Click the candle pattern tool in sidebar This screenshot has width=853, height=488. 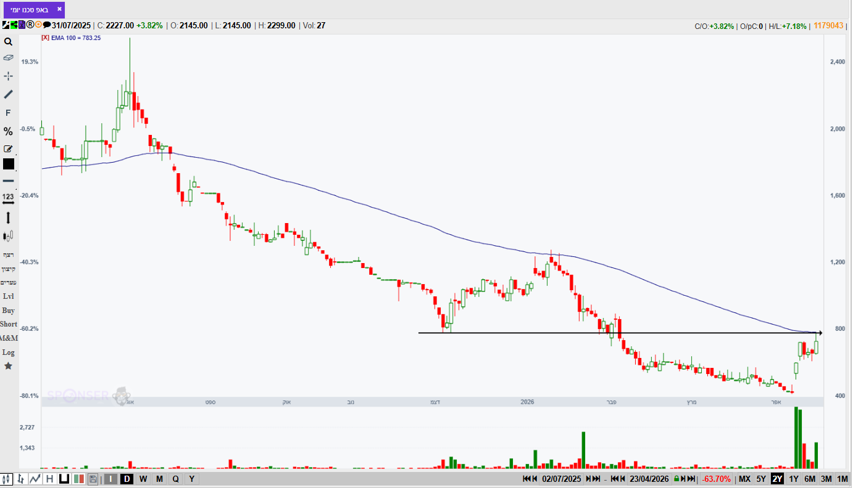point(8,236)
